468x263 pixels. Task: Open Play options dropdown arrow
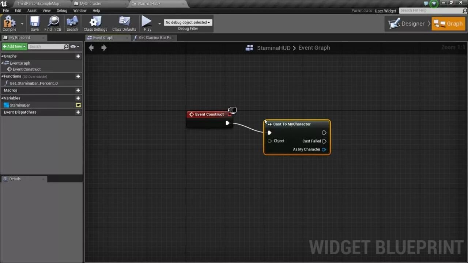159,24
